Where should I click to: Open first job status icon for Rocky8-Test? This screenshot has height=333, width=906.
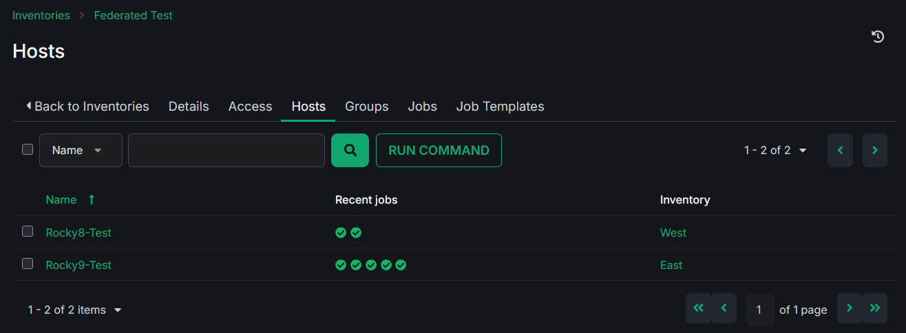point(341,233)
